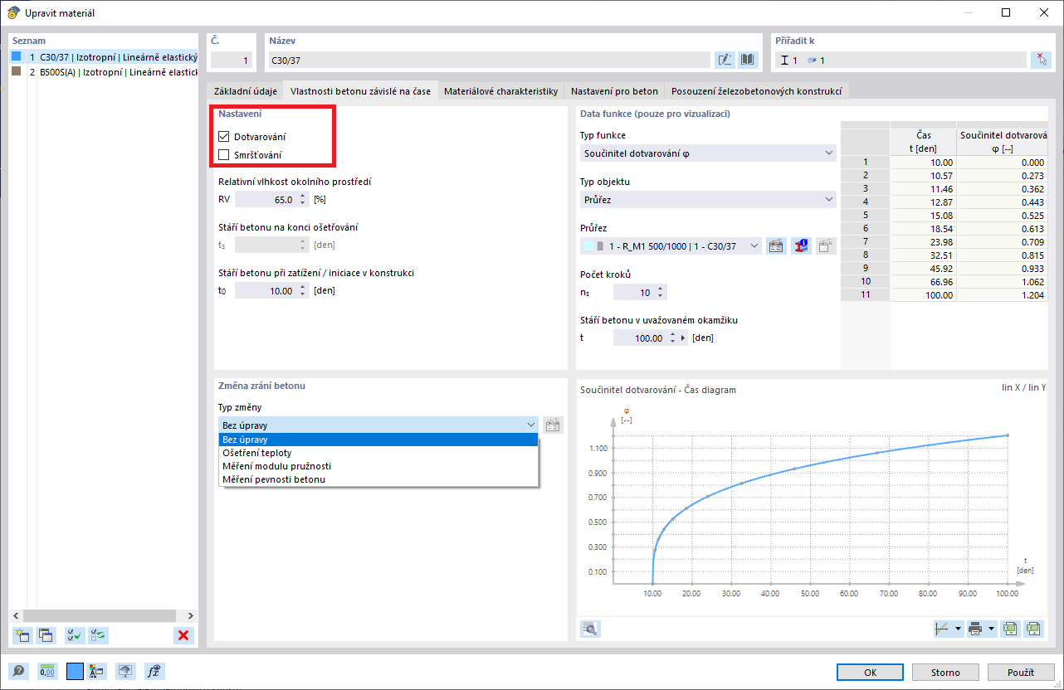1064x690 pixels.
Task: Uncheck the Dotvarování checkbox
Action: click(x=223, y=136)
